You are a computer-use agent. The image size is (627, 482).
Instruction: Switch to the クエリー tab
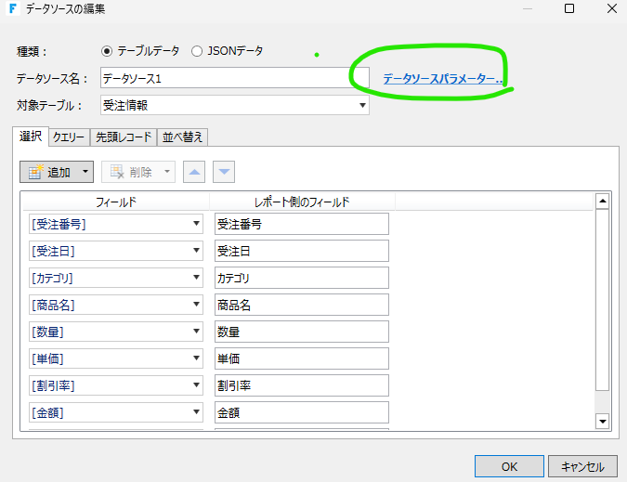pyautogui.click(x=69, y=137)
